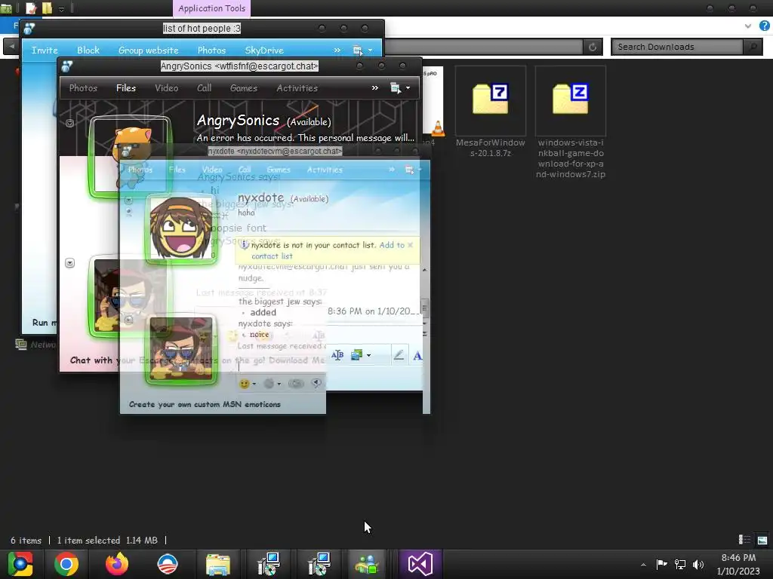Select windows-vista-inkball zip file

coord(571,123)
